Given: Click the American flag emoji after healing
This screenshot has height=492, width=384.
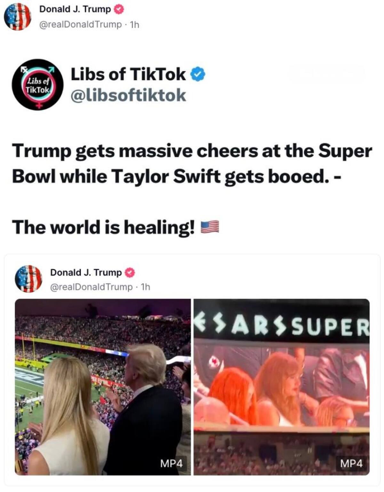Looking at the screenshot, I should 210,227.
